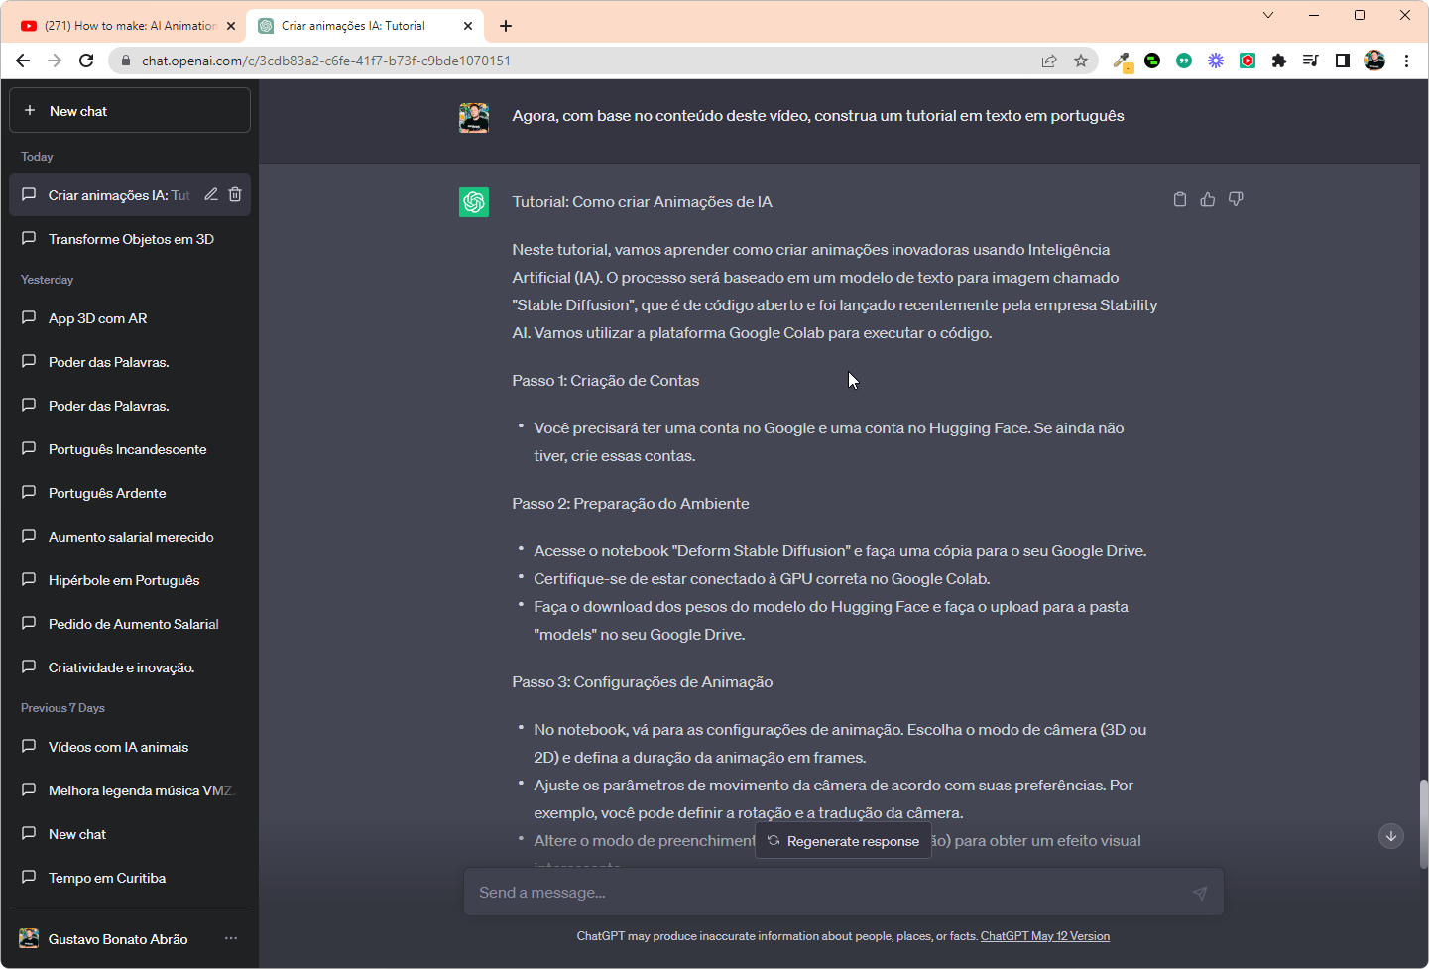Screen dimensions: 1429x969
Task: Open the Gustavo Bonato Abrão account menu dots
Action: (x=231, y=938)
